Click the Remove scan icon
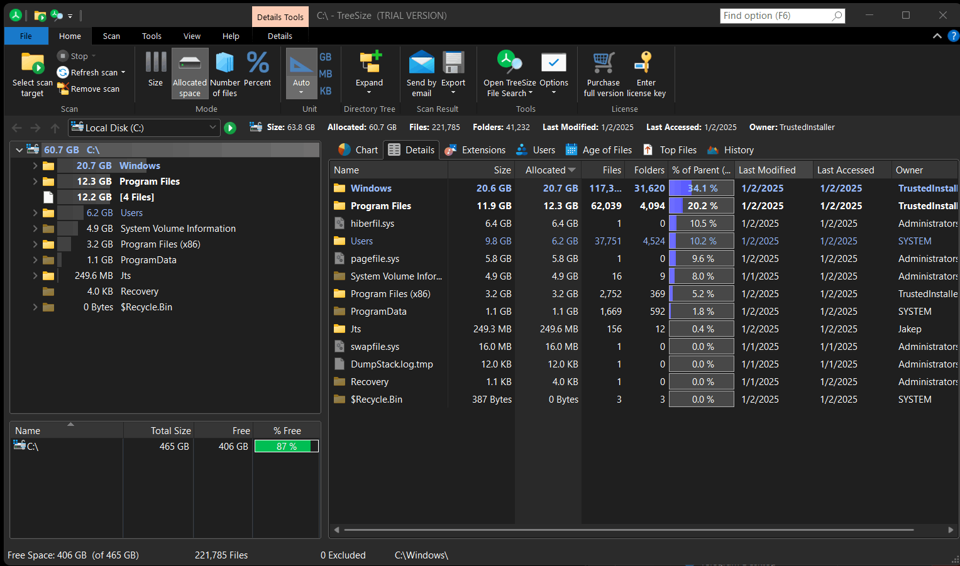960x566 pixels. pyautogui.click(x=63, y=89)
